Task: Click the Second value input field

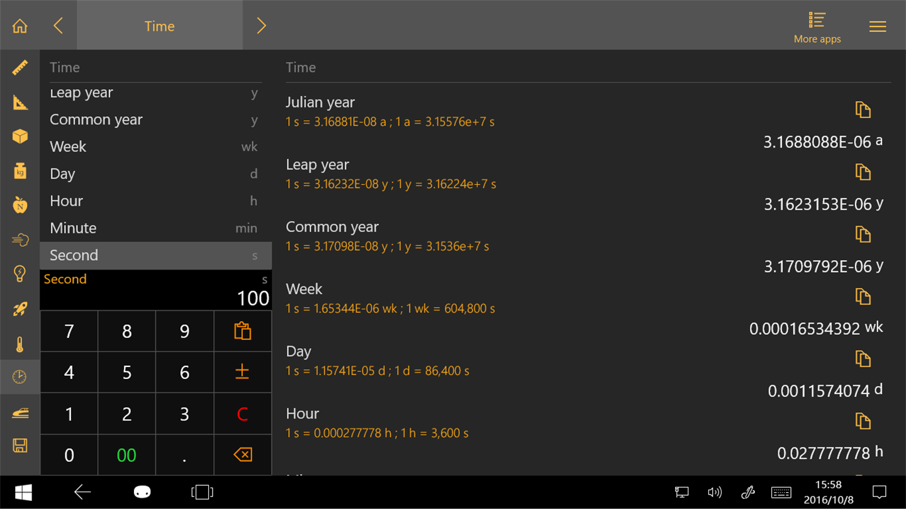Action: tap(155, 290)
